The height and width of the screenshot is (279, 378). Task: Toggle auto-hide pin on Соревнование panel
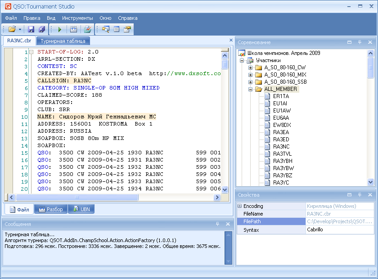click(x=360, y=42)
